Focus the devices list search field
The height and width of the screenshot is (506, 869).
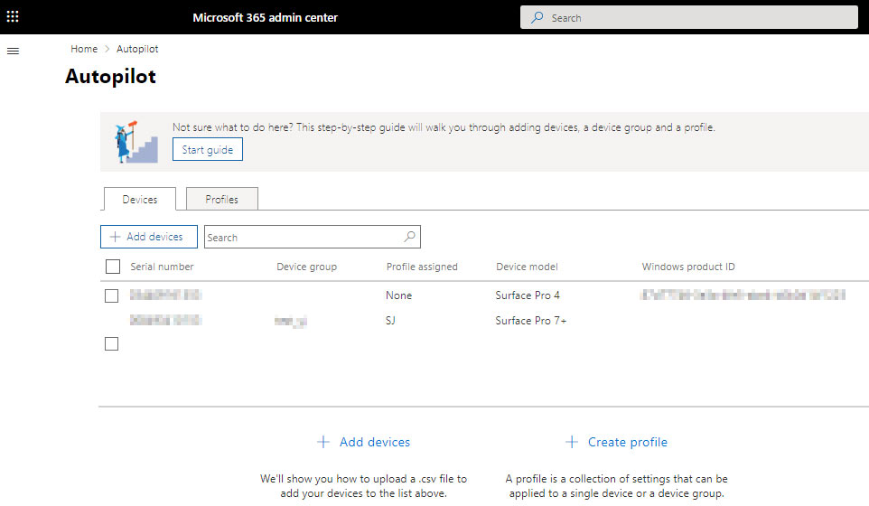pos(312,237)
